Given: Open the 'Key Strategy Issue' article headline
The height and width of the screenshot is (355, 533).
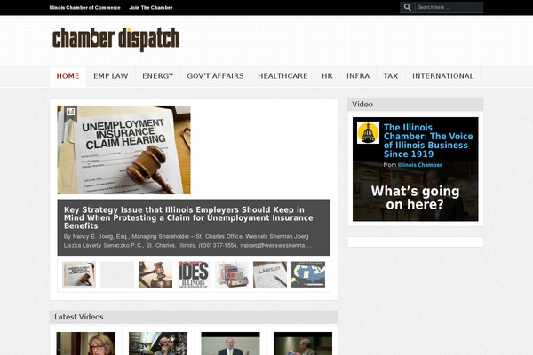Looking at the screenshot, I should (x=188, y=217).
